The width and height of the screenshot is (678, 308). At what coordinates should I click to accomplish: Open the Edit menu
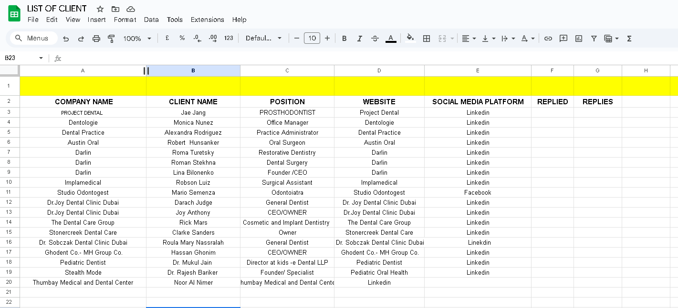[52, 20]
